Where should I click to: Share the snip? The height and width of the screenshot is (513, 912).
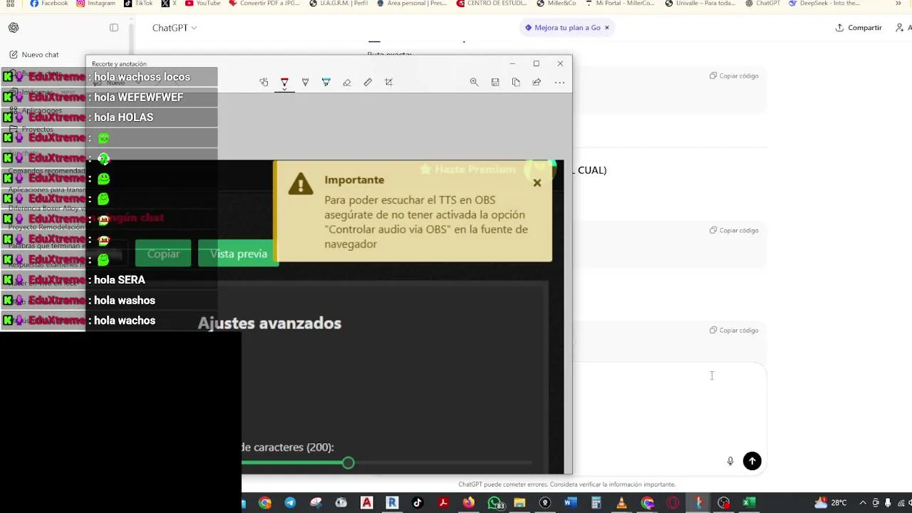537,83
